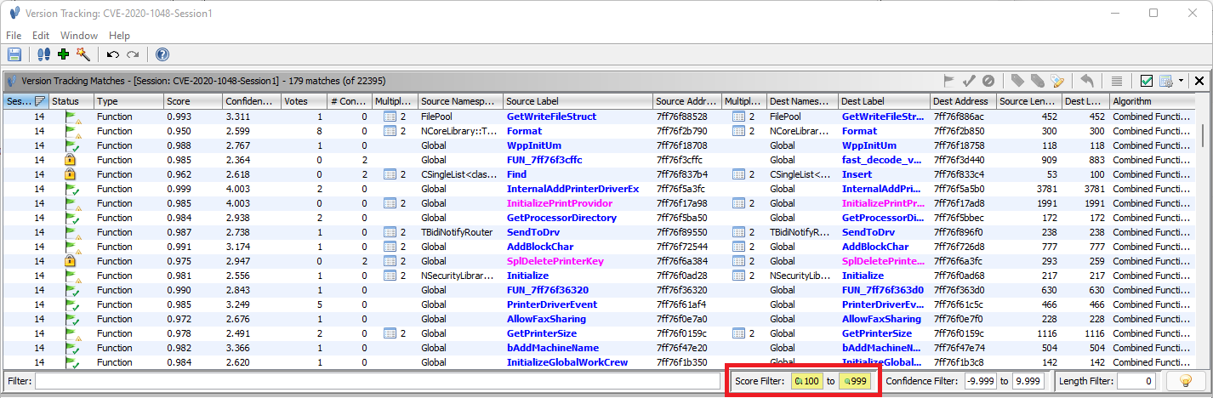Click into the Filter text field
The height and width of the screenshot is (398, 1213).
[377, 382]
